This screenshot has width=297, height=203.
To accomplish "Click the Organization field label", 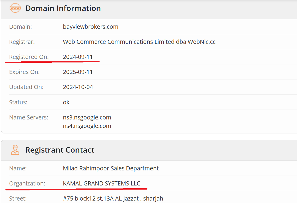I will point(27,184).
